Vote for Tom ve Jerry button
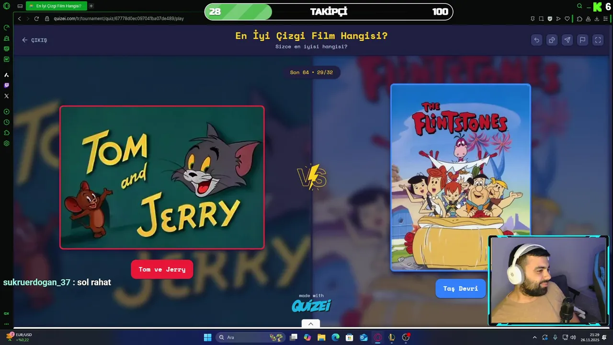This screenshot has height=345, width=613. (x=162, y=269)
